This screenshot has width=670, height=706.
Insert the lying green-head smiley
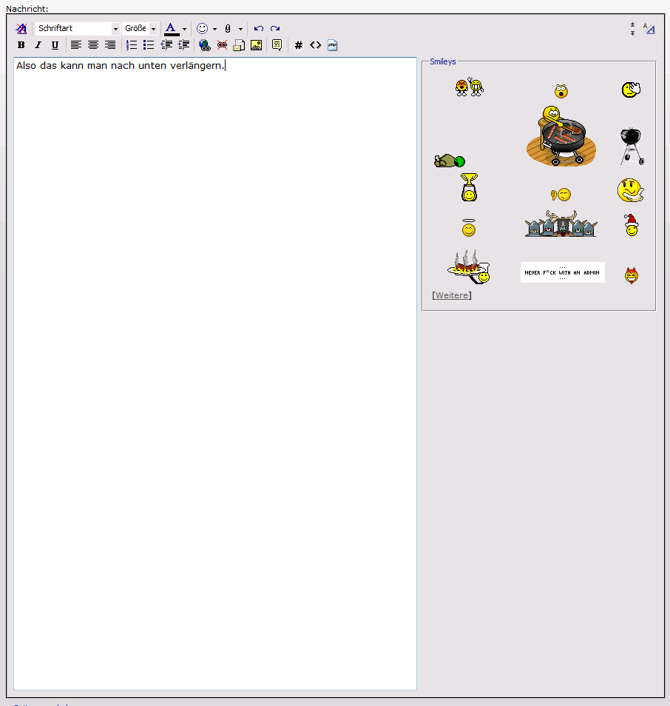[450, 161]
